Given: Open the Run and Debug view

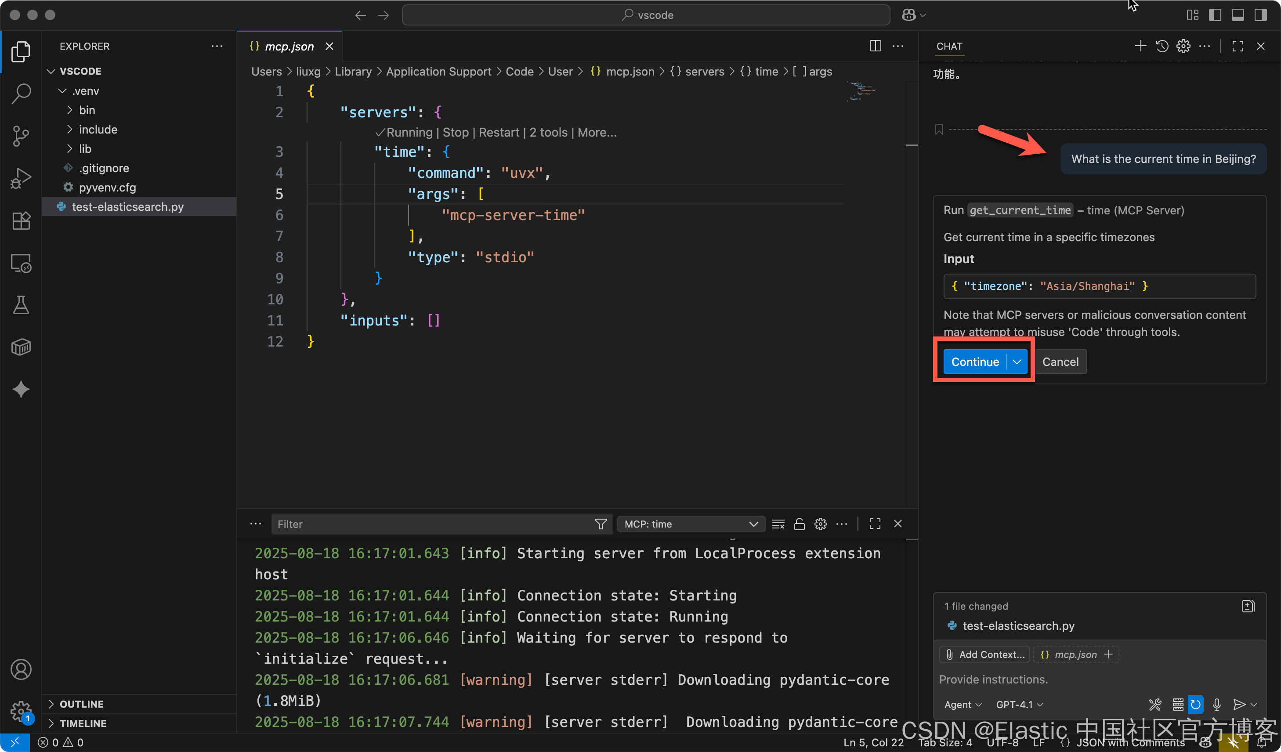Looking at the screenshot, I should pyautogui.click(x=21, y=178).
